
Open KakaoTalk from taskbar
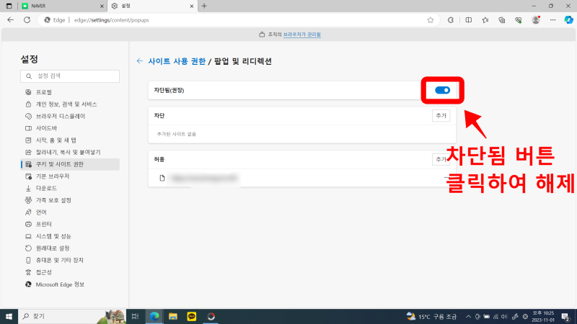192,316
